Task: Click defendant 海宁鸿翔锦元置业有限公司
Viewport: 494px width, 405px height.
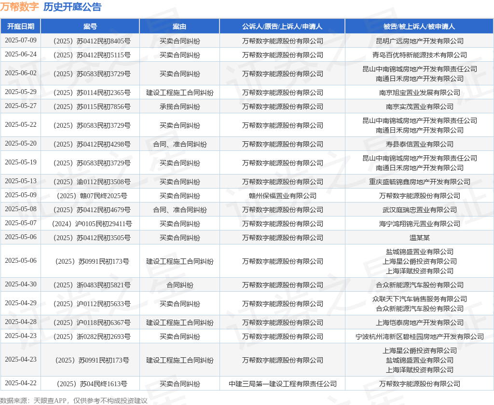Action: coord(419,224)
